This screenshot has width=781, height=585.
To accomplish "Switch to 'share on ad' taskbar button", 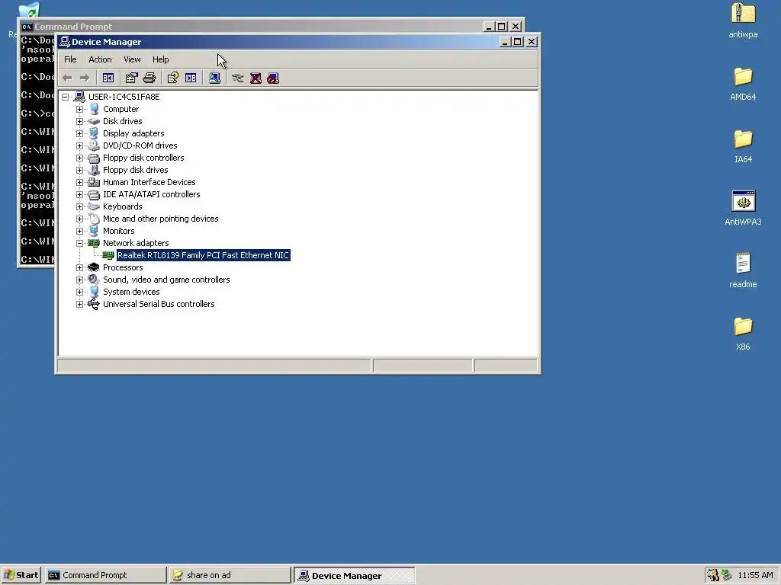I will click(x=230, y=575).
